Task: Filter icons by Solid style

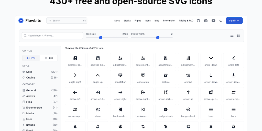Action: pyautogui.click(x=40, y=72)
